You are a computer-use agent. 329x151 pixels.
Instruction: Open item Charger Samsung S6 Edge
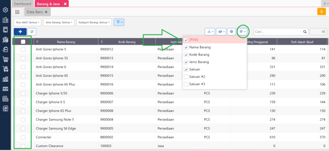tap(56, 128)
